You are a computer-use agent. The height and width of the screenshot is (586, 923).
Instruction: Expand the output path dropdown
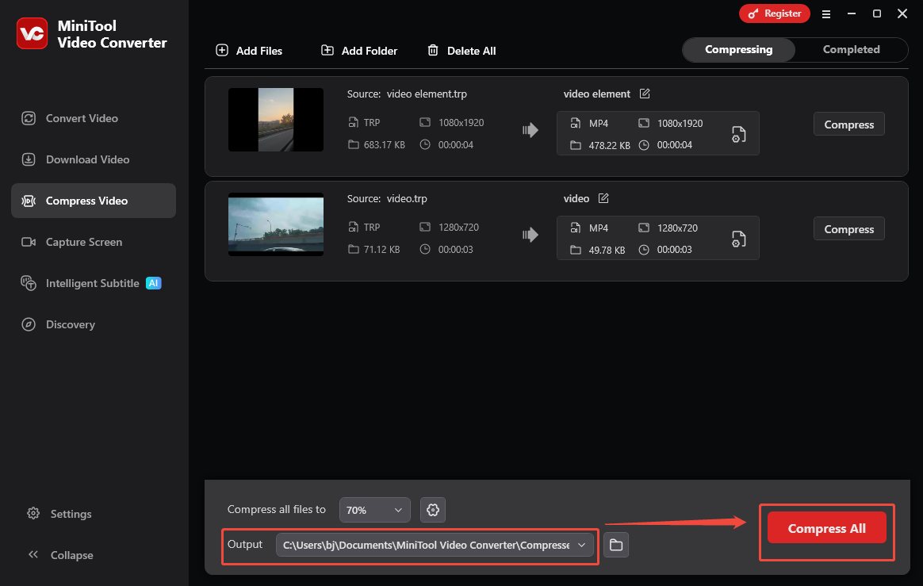coord(582,545)
